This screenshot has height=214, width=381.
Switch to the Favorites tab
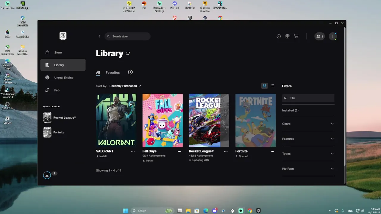(x=113, y=73)
